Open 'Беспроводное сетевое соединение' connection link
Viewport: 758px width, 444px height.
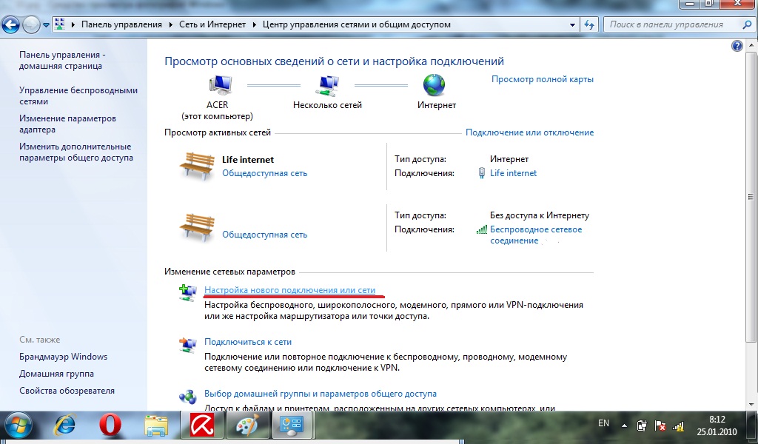tap(536, 235)
